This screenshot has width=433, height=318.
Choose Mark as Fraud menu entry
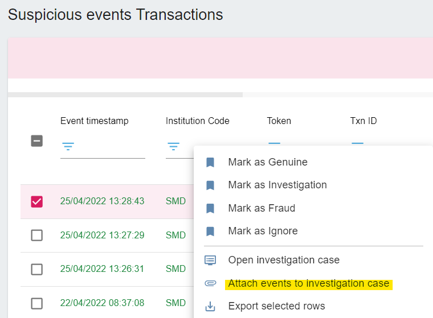[x=262, y=208]
